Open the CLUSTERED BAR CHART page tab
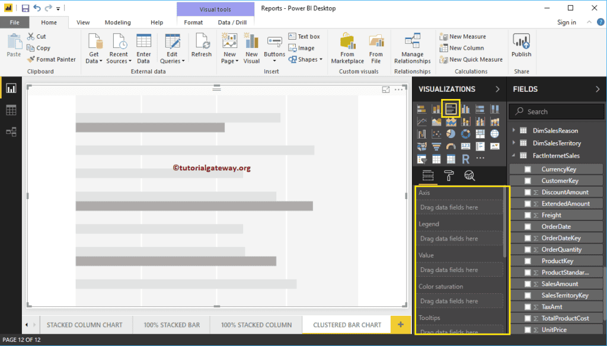Viewport: 607px width, 346px height. click(x=346, y=325)
